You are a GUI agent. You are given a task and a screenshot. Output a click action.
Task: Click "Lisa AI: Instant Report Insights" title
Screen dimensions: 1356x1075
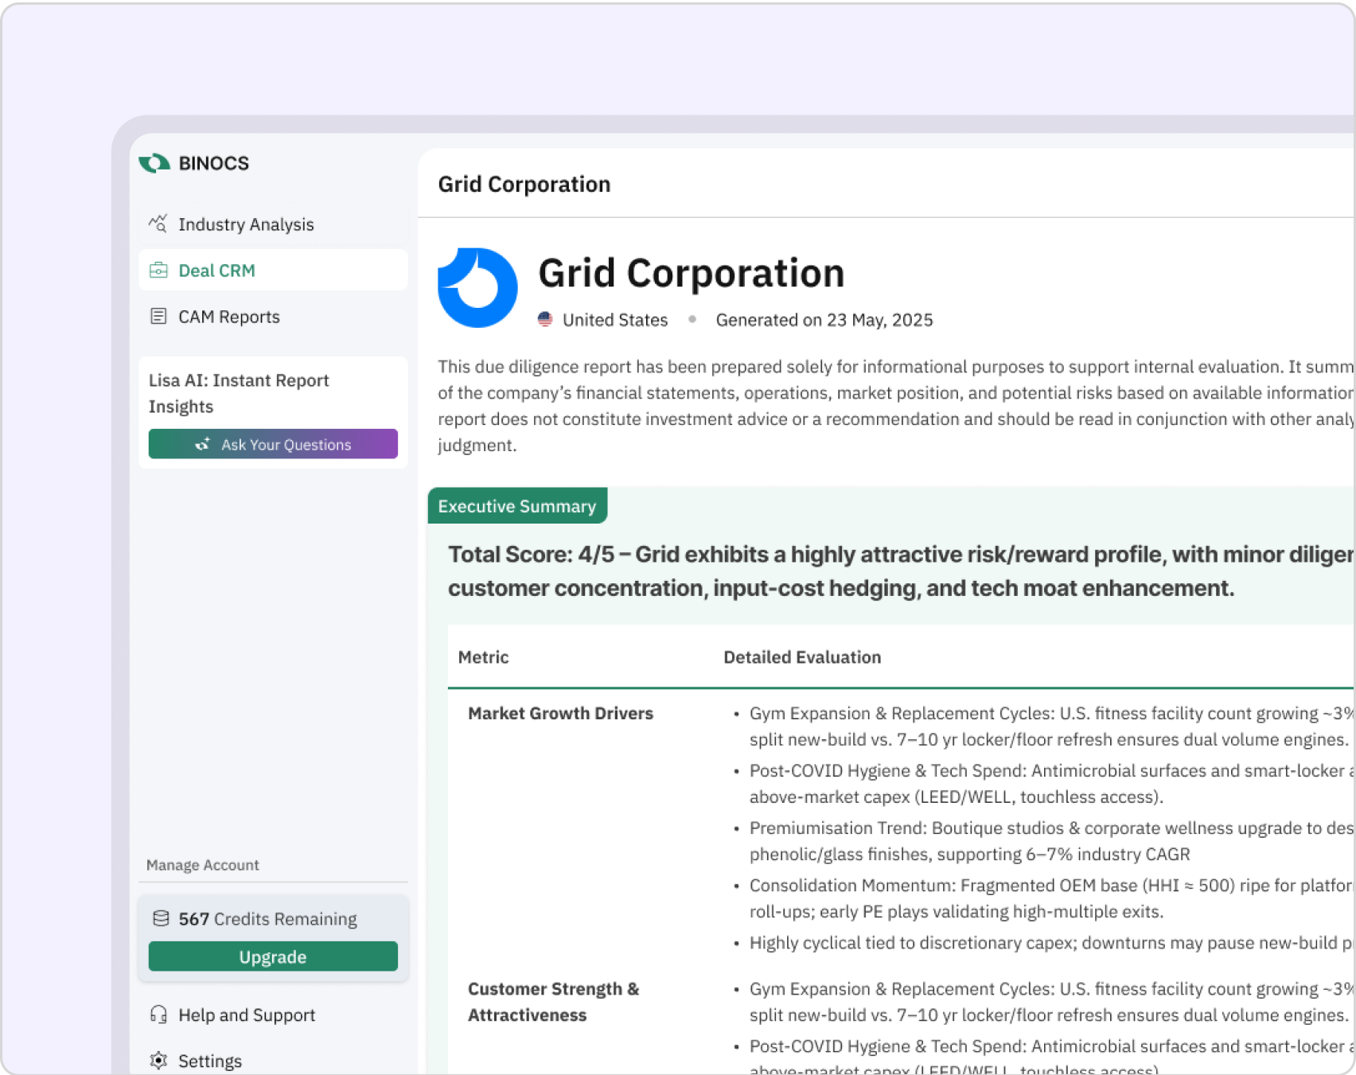239,393
